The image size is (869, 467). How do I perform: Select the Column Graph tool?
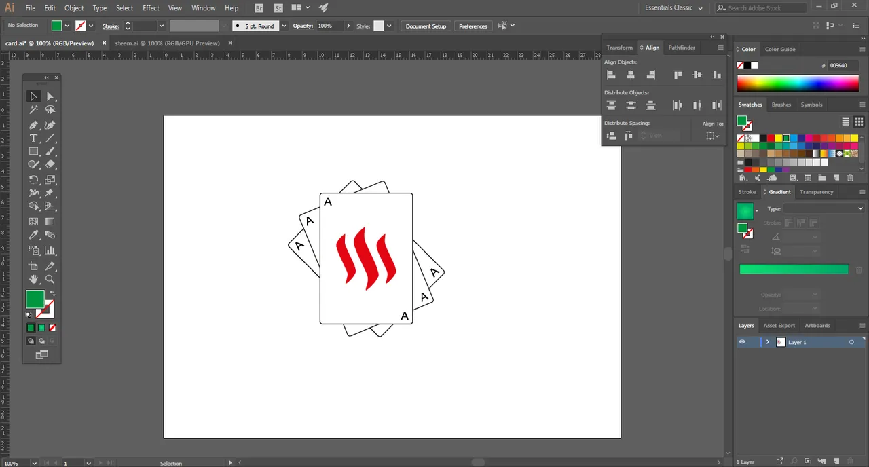(x=50, y=250)
